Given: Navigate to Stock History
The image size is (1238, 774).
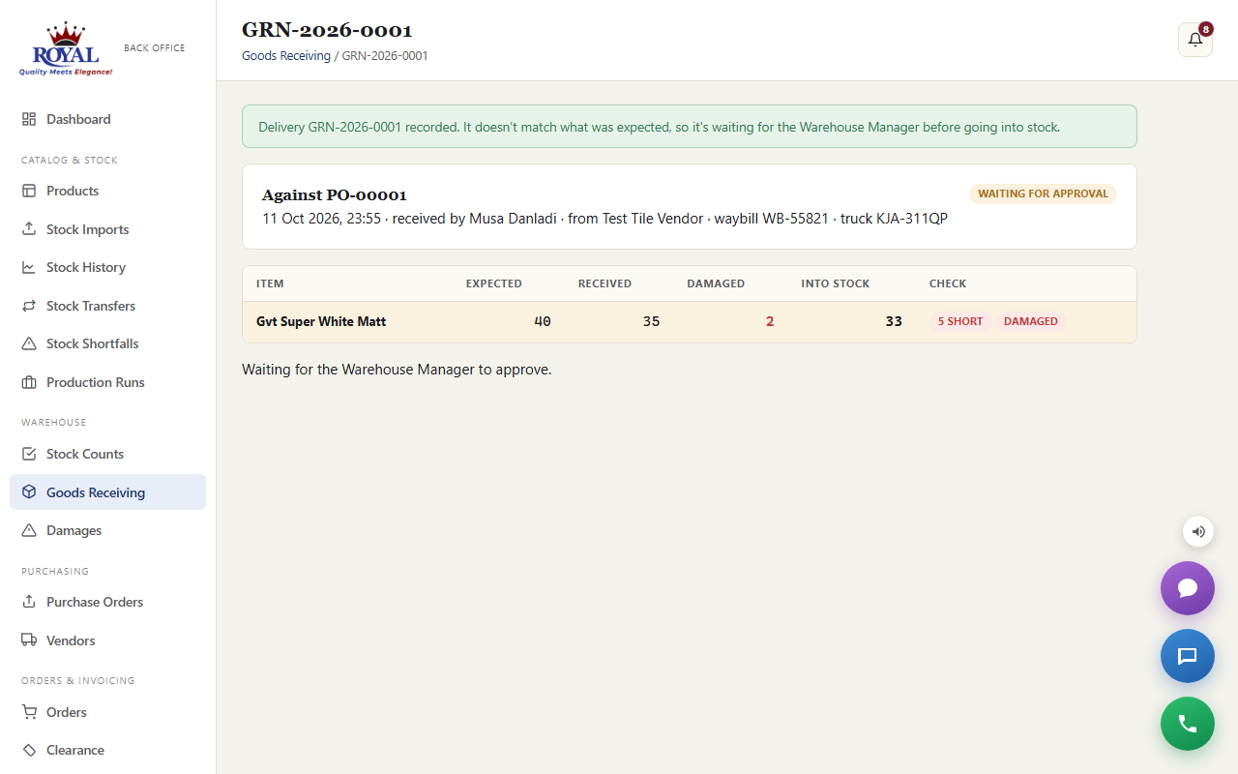Looking at the screenshot, I should coord(107,267).
